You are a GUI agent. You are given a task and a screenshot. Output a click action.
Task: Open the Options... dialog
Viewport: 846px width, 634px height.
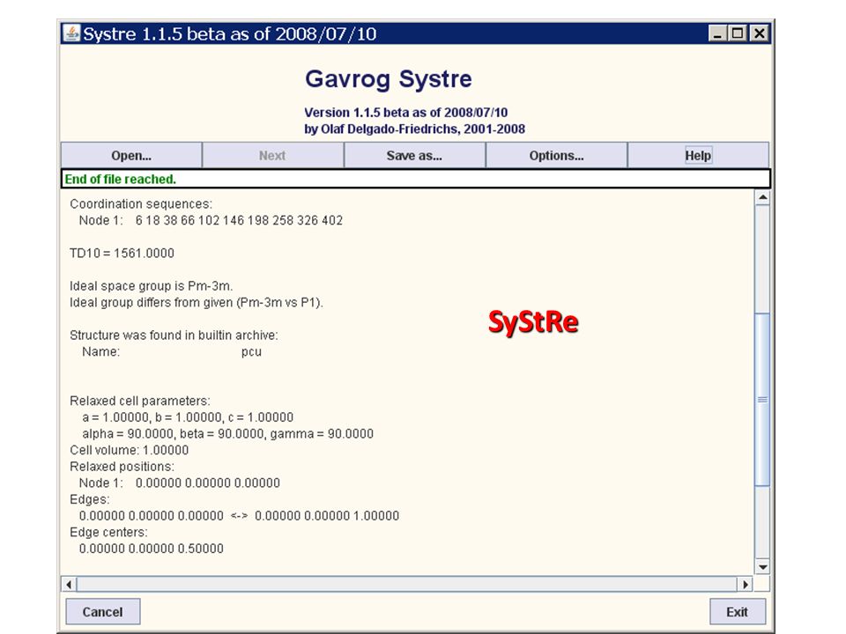[x=556, y=156]
